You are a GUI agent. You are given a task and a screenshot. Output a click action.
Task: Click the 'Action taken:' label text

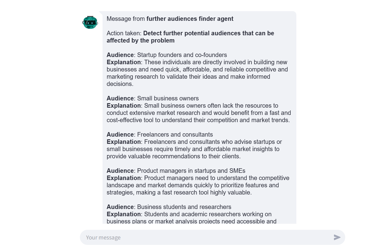(124, 33)
